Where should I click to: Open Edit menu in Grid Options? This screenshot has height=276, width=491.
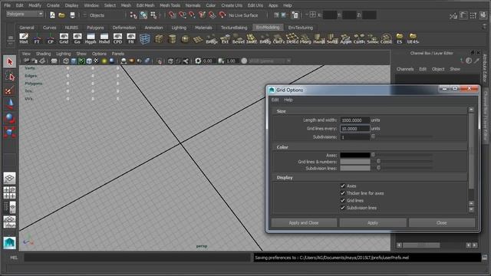point(275,100)
